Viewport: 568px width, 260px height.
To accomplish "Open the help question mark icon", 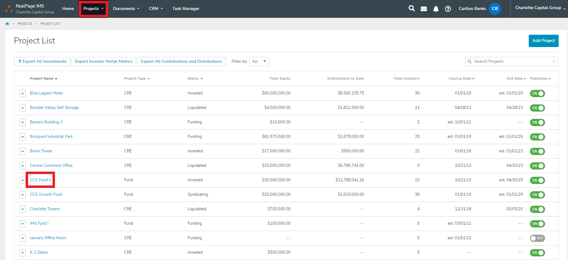I will coord(448,9).
